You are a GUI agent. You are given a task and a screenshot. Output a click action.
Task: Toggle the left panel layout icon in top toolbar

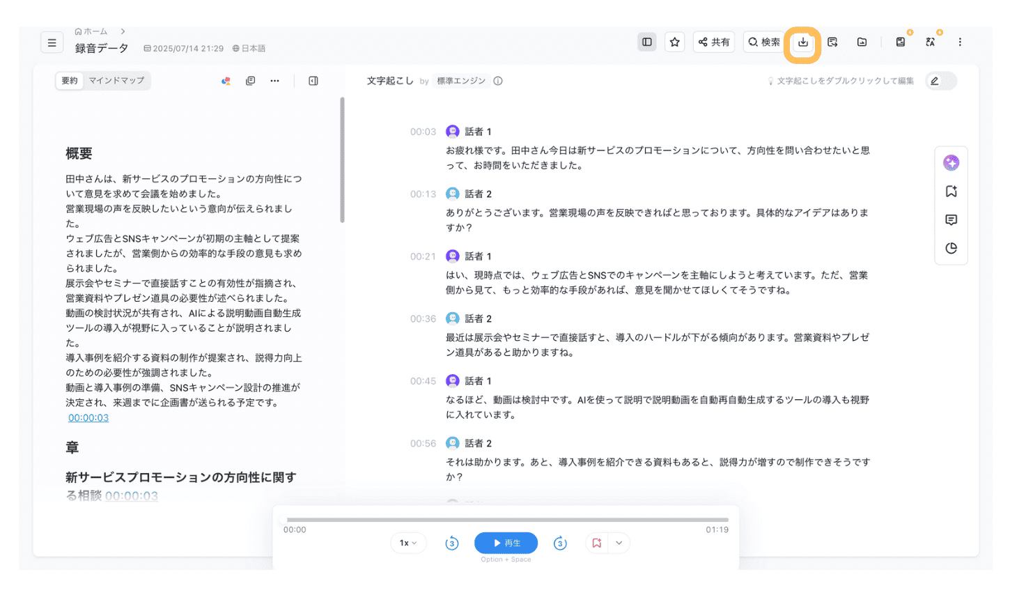point(647,42)
